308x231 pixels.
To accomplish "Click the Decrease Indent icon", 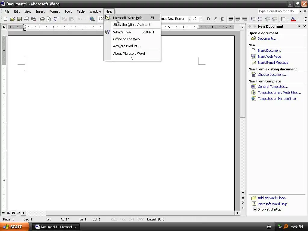I will point(267,19).
